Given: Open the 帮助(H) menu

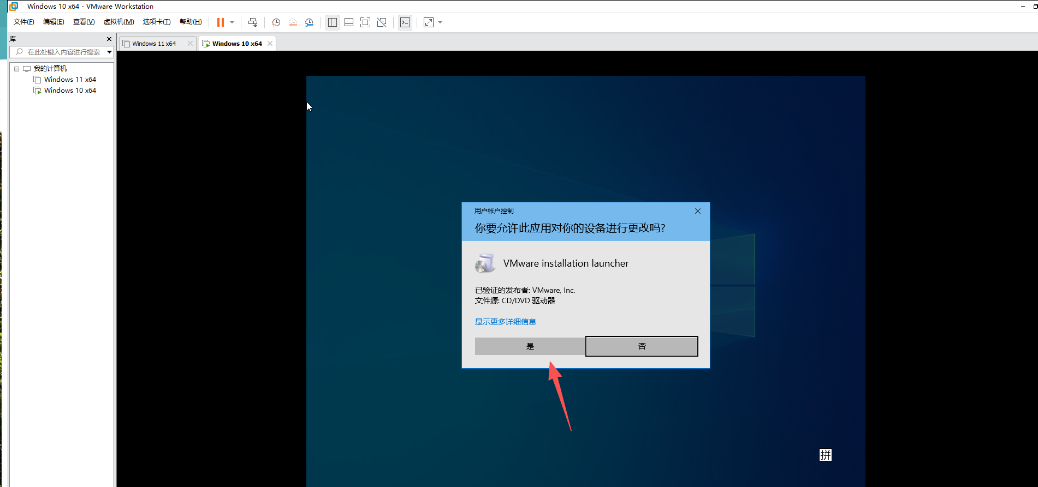Looking at the screenshot, I should pyautogui.click(x=191, y=22).
